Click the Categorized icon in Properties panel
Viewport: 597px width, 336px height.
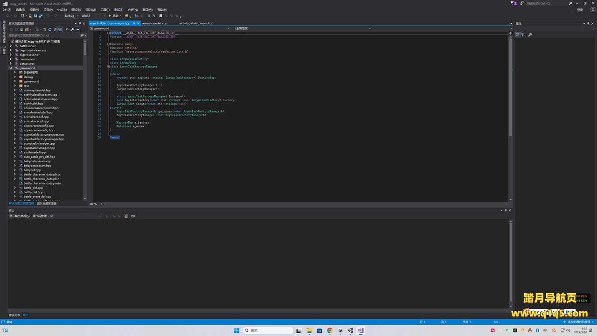(x=518, y=35)
